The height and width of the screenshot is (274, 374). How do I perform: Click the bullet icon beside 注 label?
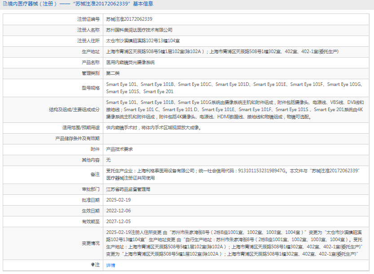click(x=93, y=265)
